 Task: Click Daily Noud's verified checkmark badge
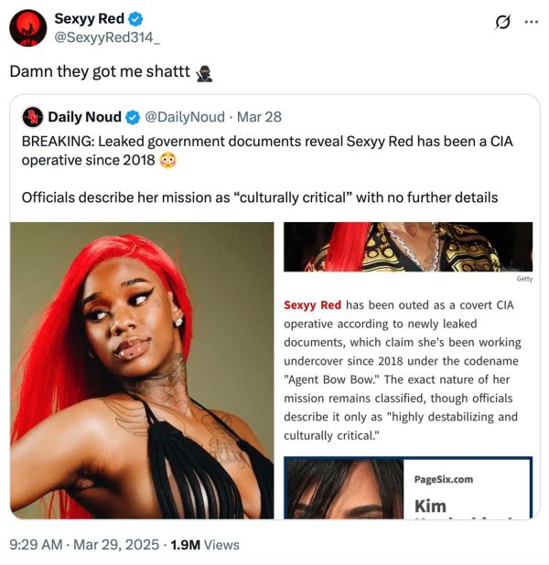click(x=133, y=117)
